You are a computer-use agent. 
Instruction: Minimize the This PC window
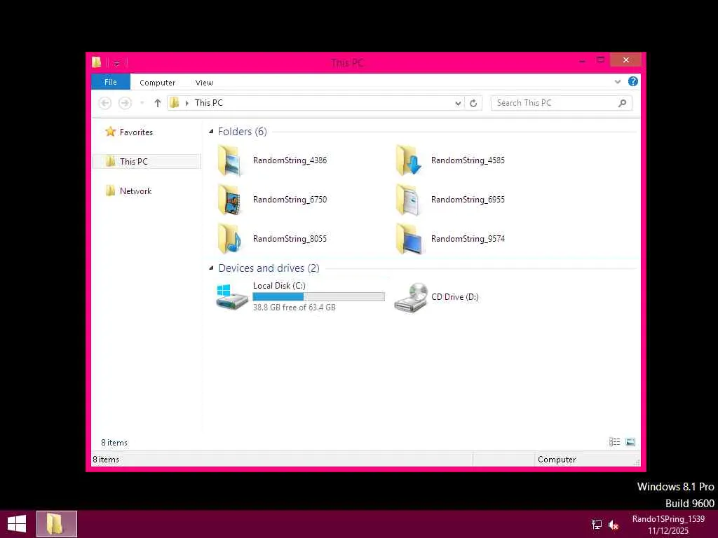click(581, 60)
